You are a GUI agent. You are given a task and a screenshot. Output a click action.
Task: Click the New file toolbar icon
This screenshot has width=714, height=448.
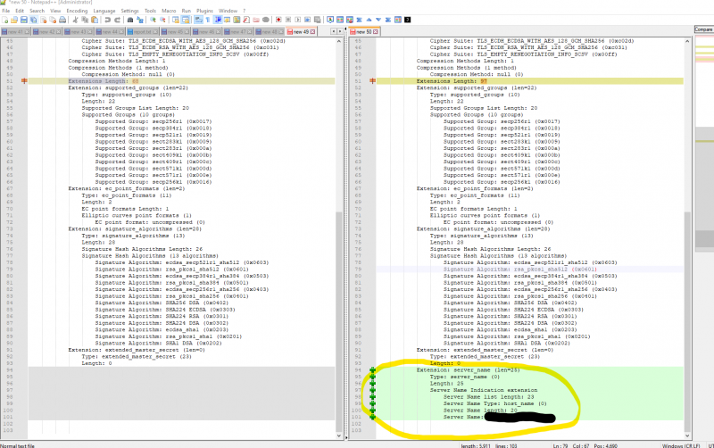pyautogui.click(x=4, y=19)
